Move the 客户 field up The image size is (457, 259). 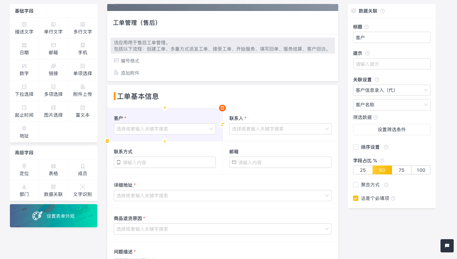[165, 108]
